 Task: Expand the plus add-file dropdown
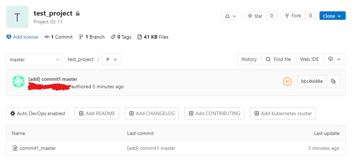(111, 59)
